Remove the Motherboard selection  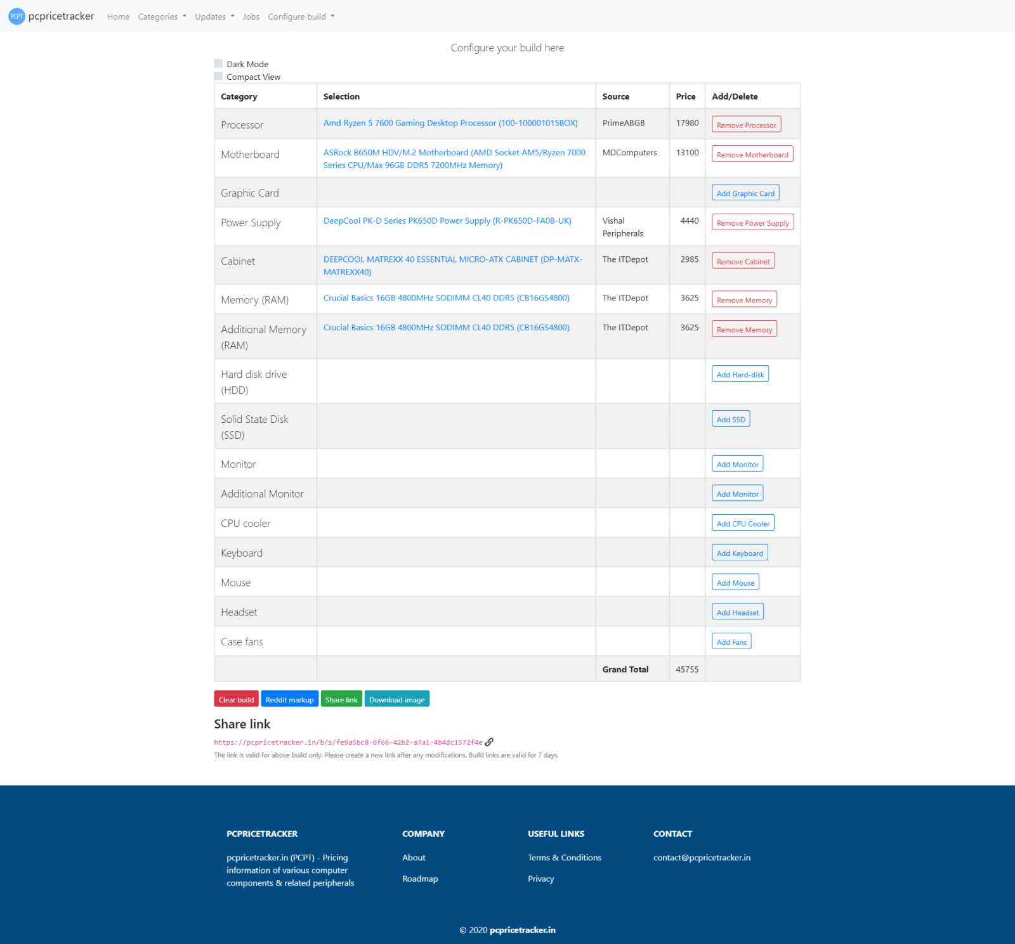752,154
